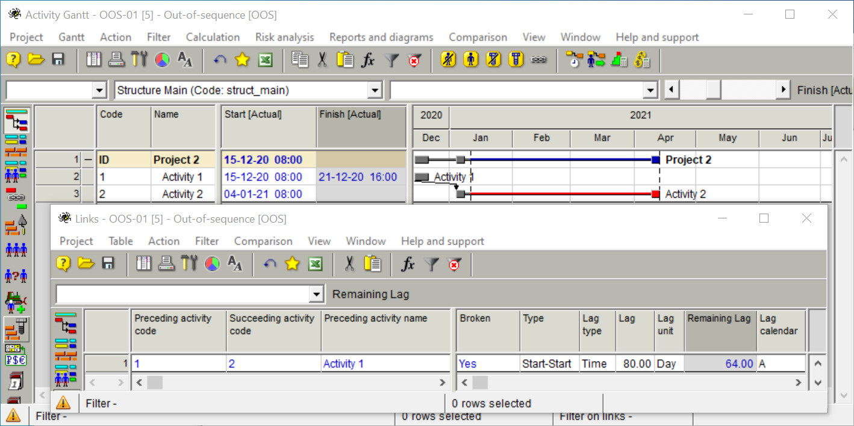Screen dimensions: 854x426
Task: Click the fx formula icon in Links window toolbar
Action: pyautogui.click(x=408, y=264)
